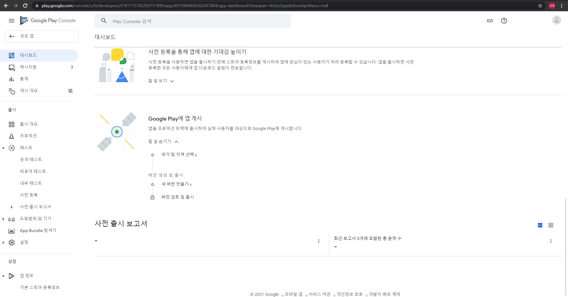Open 대시보드 in sidebar
The width and height of the screenshot is (568, 297).
pyautogui.click(x=39, y=56)
